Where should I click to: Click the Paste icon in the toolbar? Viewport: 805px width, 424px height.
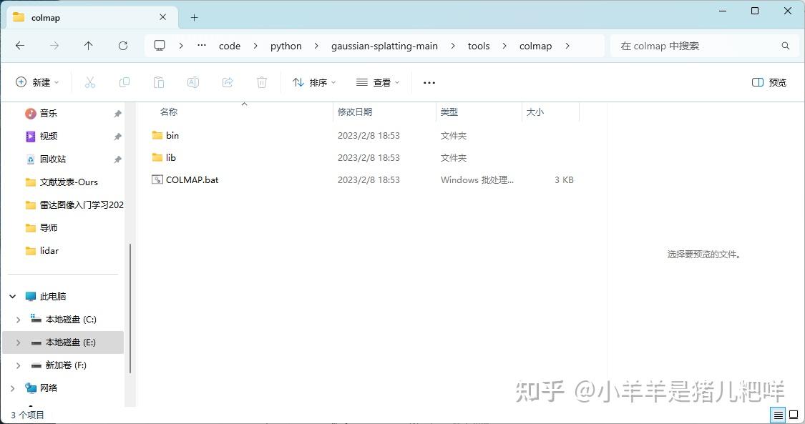[x=159, y=82]
